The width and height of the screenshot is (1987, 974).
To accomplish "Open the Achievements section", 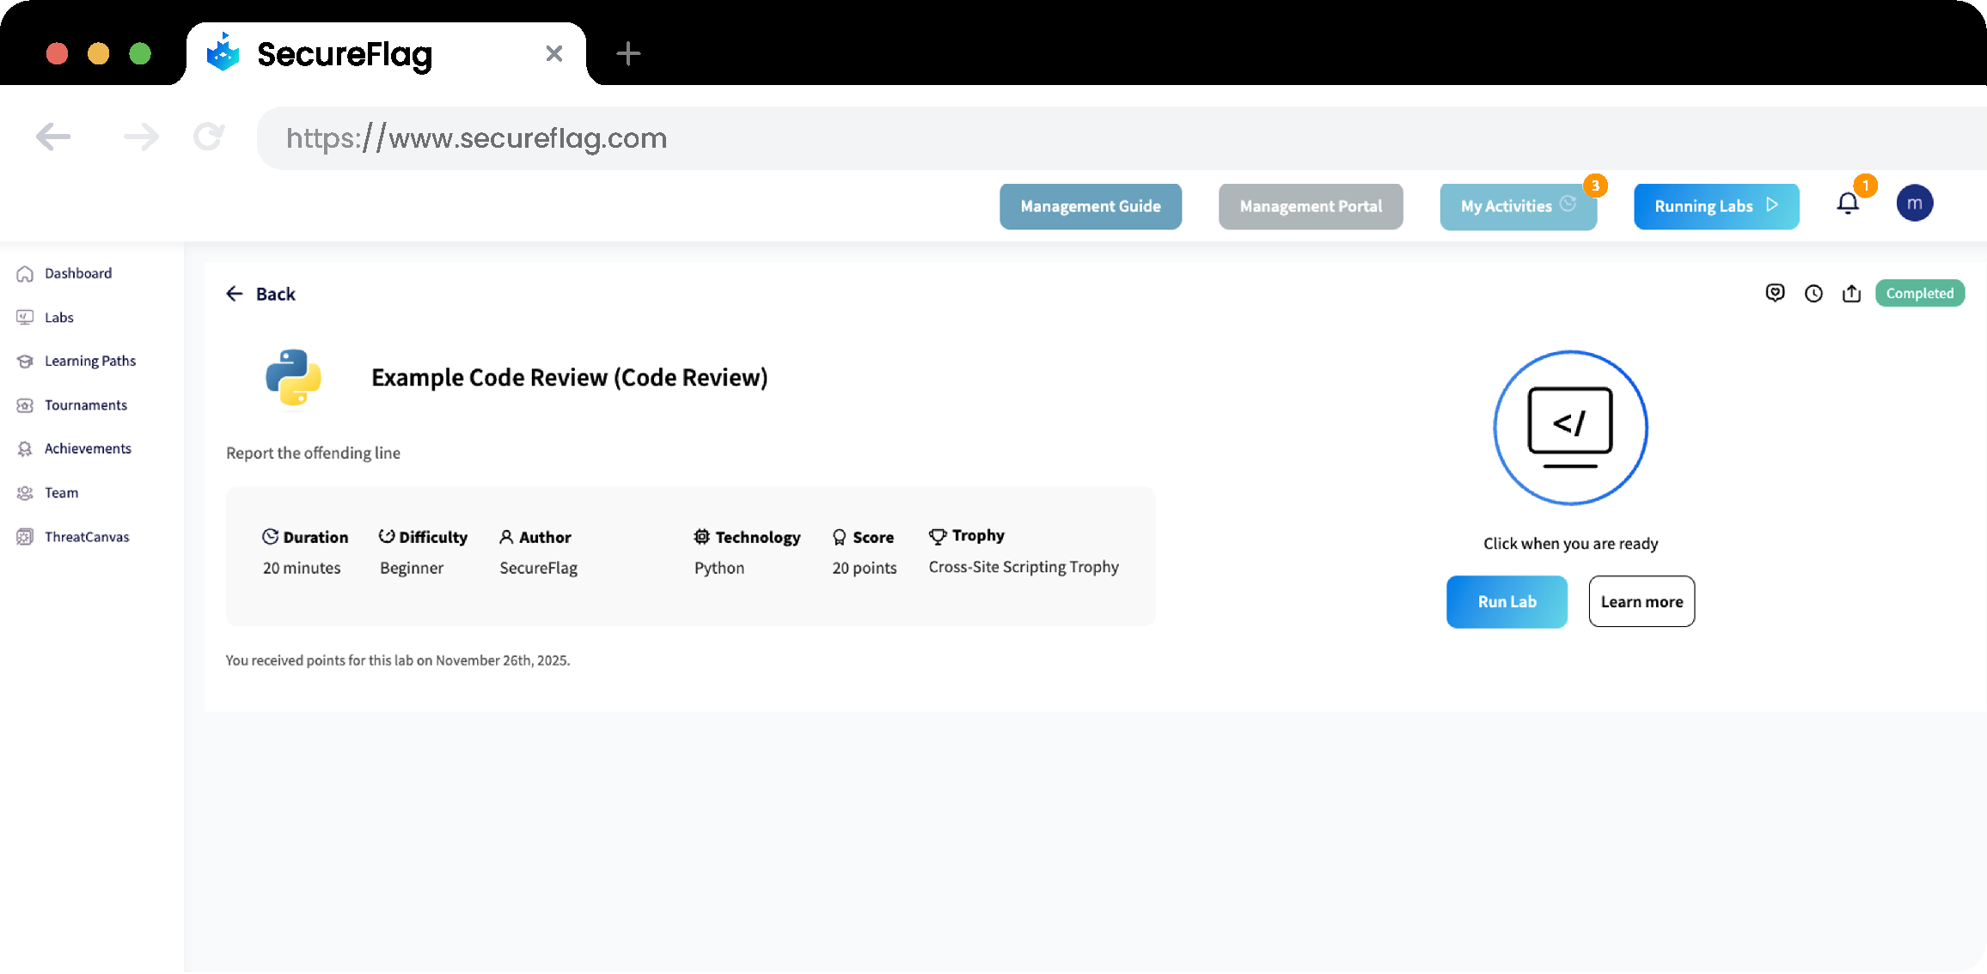I will click(x=88, y=448).
